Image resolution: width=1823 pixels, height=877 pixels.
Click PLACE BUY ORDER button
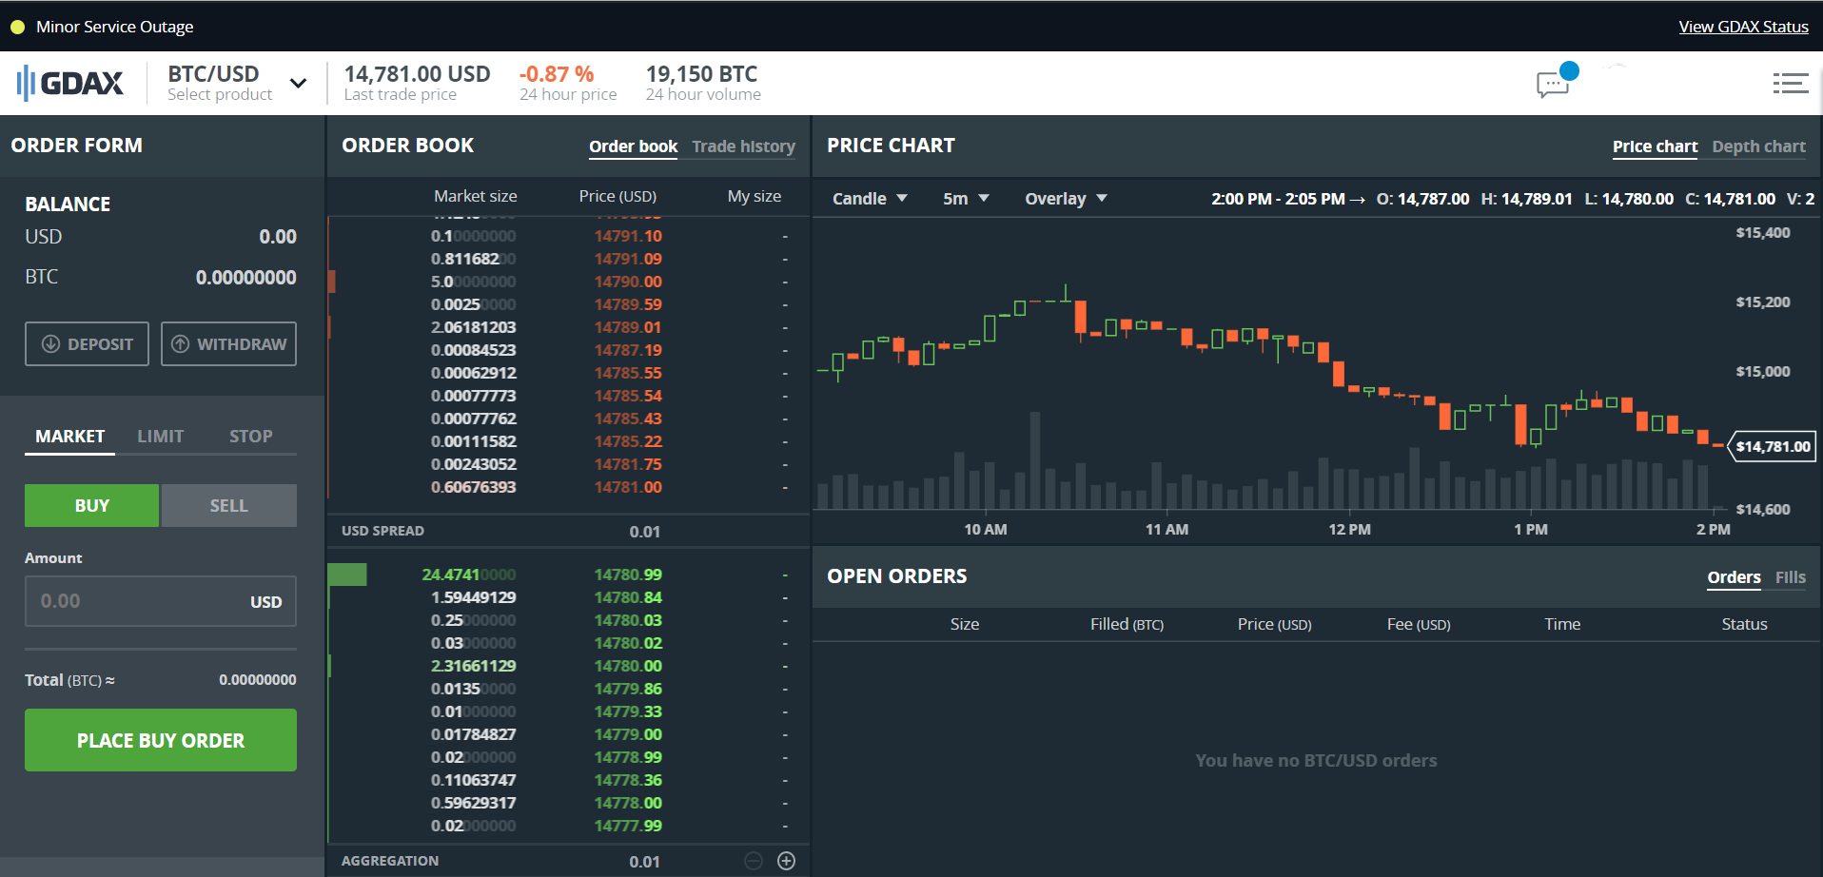point(161,740)
